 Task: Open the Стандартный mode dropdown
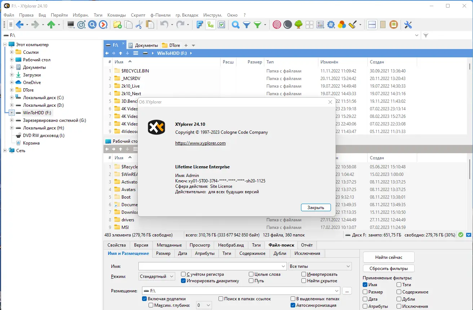click(156, 276)
